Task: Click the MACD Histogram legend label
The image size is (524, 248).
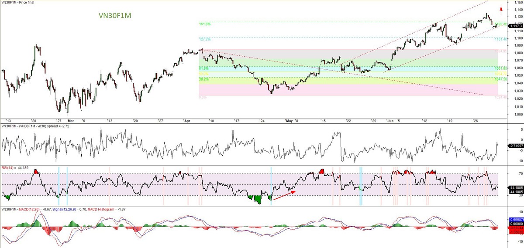Action: tap(101, 210)
